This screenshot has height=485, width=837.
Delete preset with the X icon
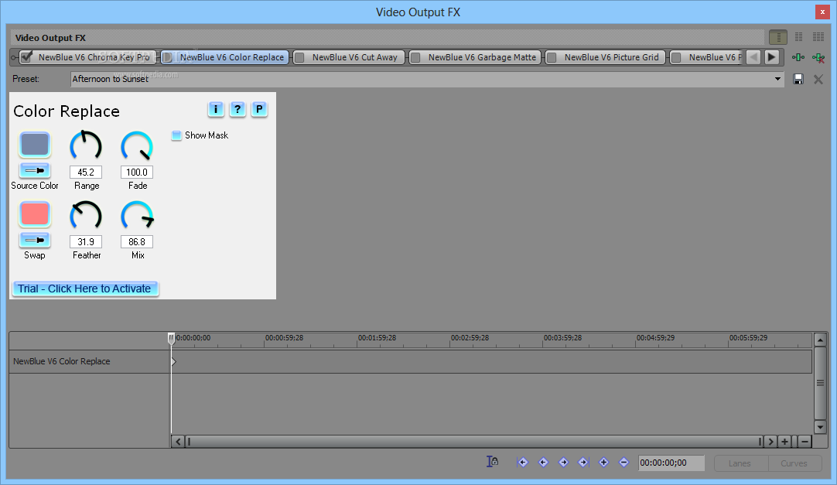(818, 80)
